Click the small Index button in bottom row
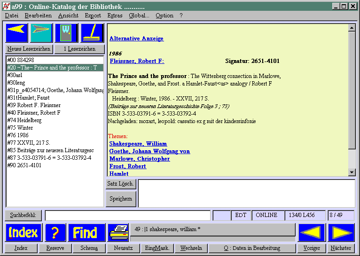The width and height of the screenshot is (360, 256). tap(21, 248)
